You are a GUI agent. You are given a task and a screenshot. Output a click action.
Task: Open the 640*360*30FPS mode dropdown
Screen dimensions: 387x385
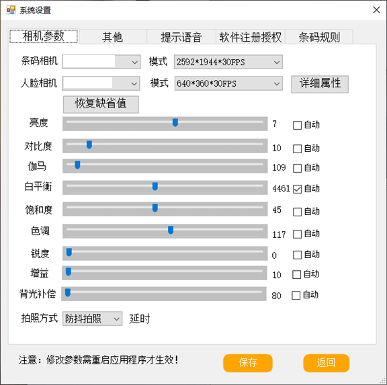[x=228, y=83]
